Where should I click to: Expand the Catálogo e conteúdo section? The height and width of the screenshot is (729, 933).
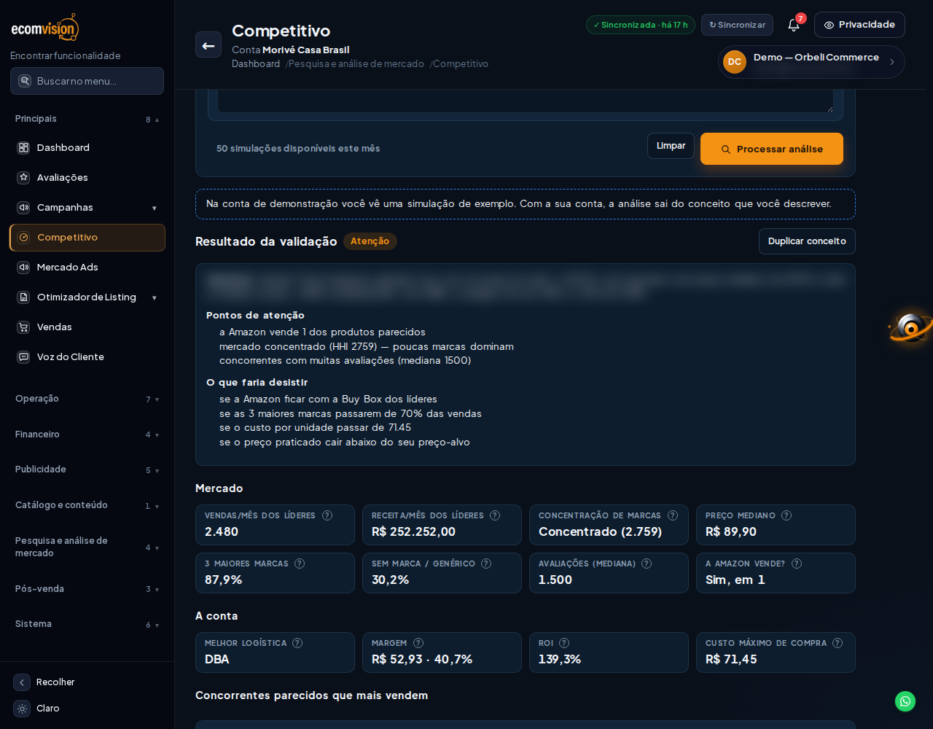point(87,505)
